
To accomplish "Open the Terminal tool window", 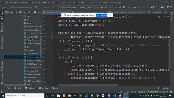I will click(43, 88).
